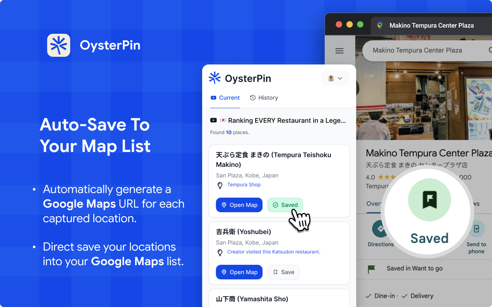This screenshot has height=307, width=492.
Task: Click the YouTube icon beside the video title
Action: (x=213, y=120)
